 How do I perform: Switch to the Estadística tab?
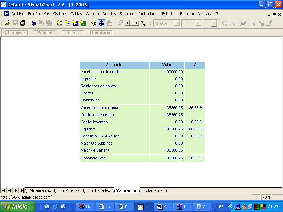coord(153,190)
